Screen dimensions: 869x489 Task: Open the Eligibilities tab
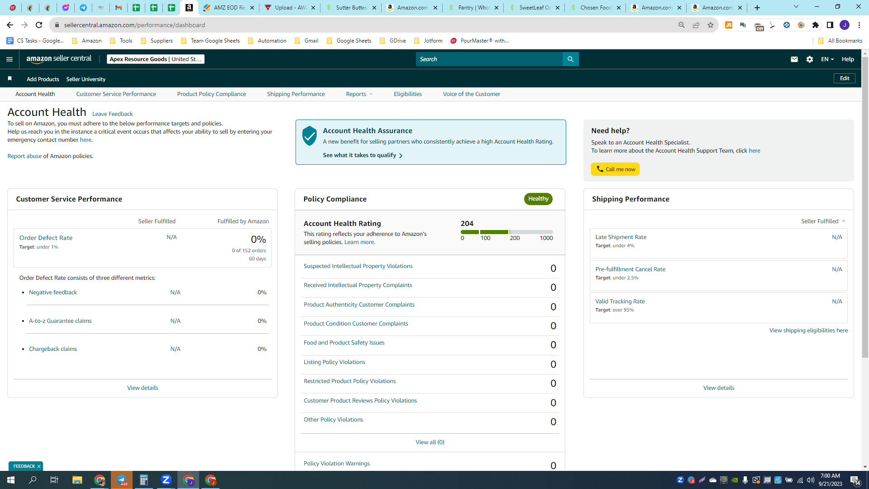[408, 94]
